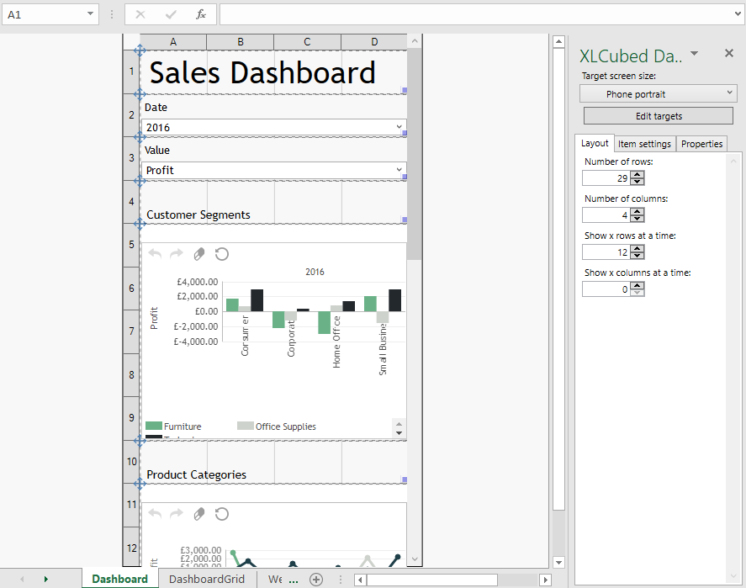Image resolution: width=746 pixels, height=588 pixels.
Task: Switch to the Properties tab
Action: pyautogui.click(x=701, y=143)
